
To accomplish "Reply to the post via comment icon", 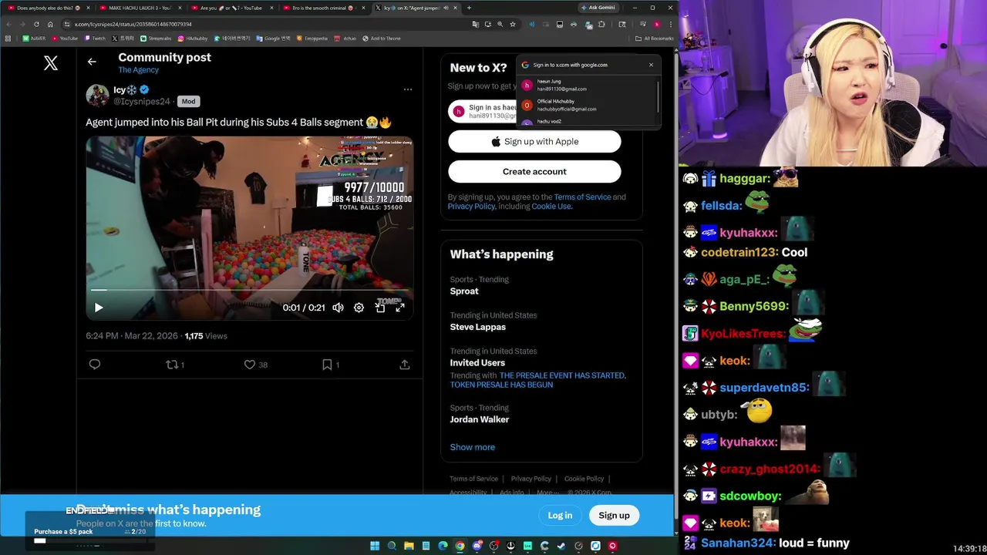I will (95, 365).
